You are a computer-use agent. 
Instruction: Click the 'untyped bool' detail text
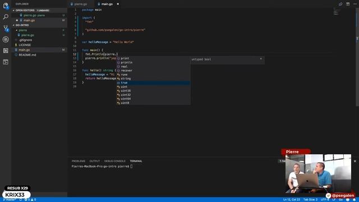click(x=201, y=59)
